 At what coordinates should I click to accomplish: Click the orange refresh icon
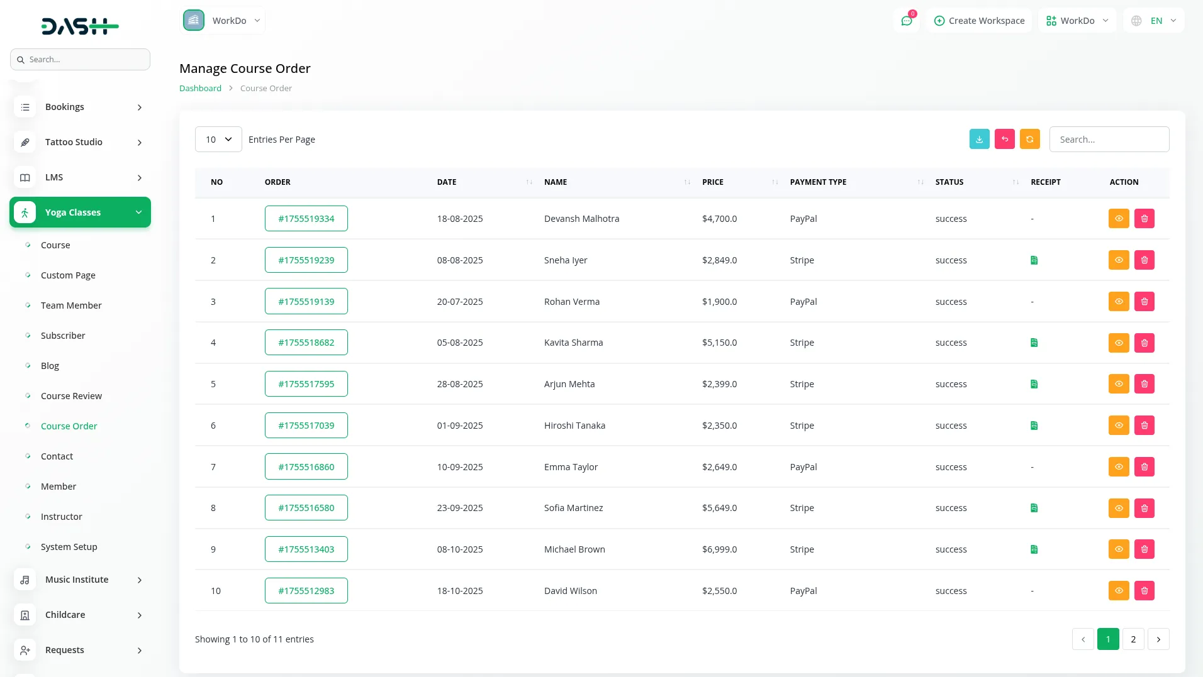[x=1029, y=139]
